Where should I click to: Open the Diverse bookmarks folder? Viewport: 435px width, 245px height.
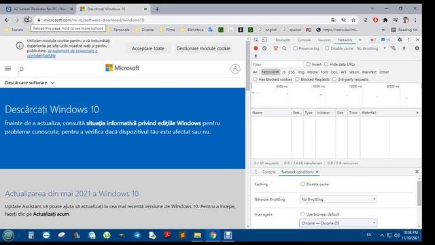coord(145,30)
